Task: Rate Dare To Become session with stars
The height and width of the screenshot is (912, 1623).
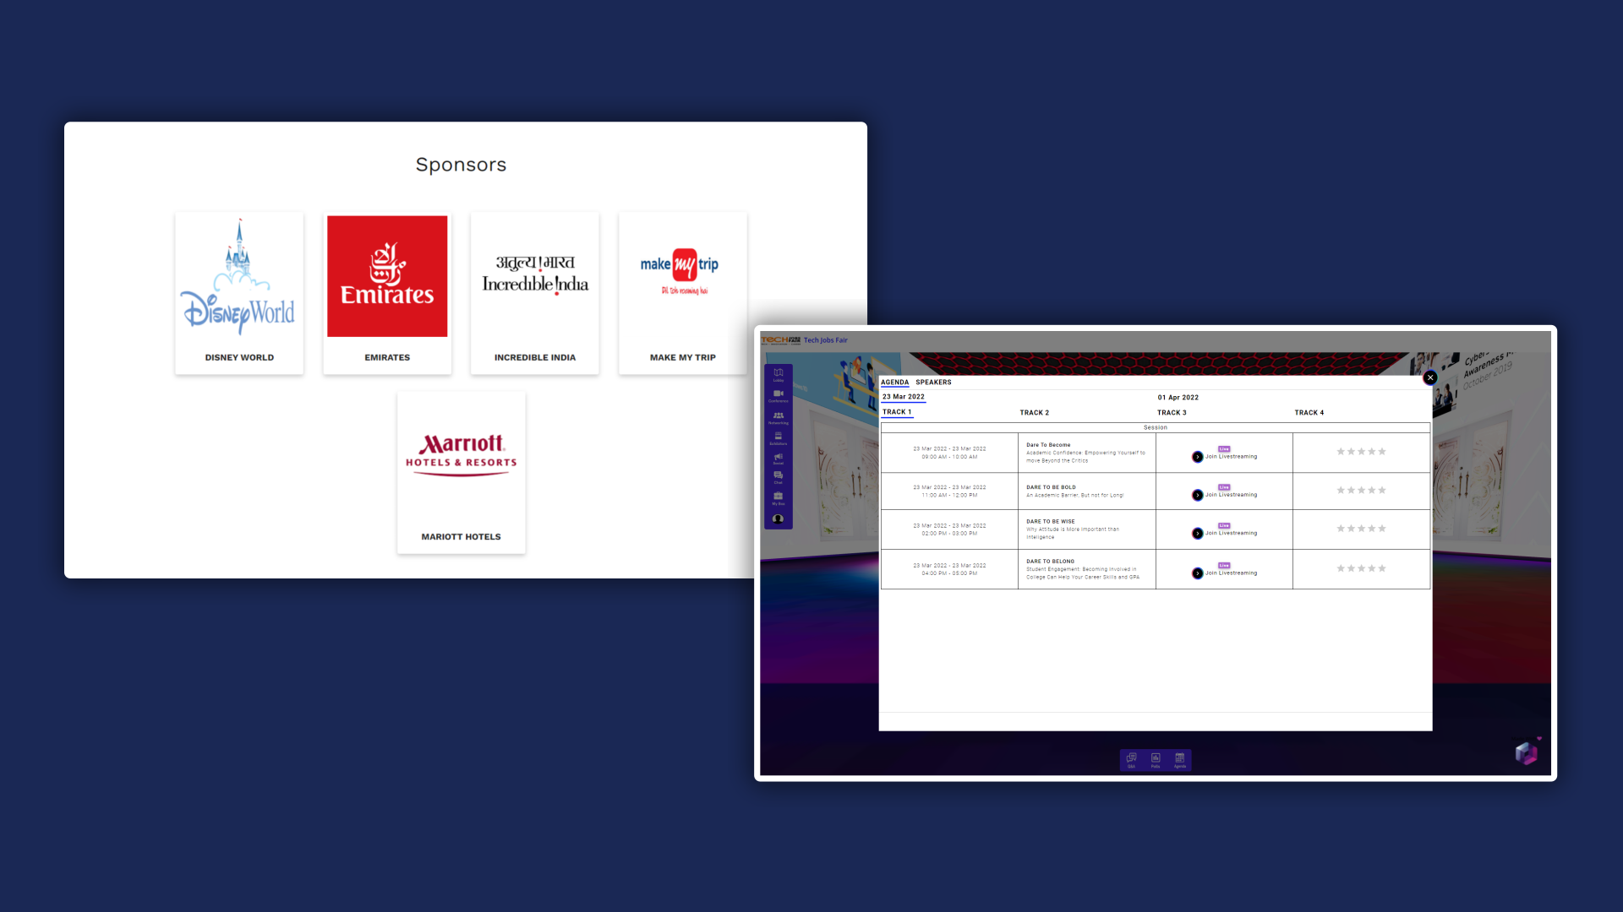Action: click(1361, 452)
